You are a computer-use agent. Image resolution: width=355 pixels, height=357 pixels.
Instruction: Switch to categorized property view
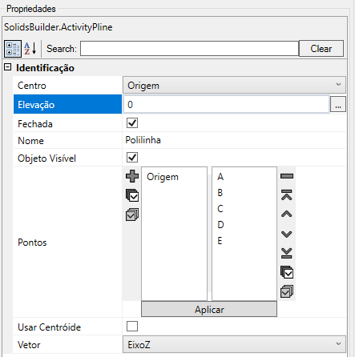(x=13, y=49)
